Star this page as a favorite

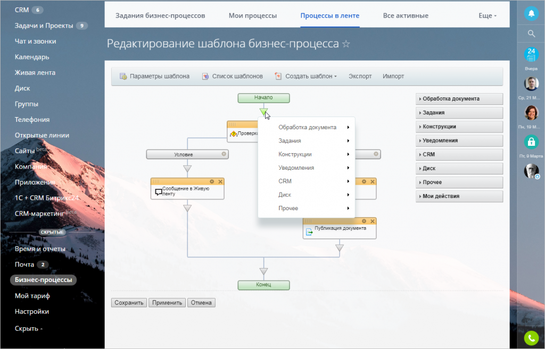pyautogui.click(x=346, y=44)
